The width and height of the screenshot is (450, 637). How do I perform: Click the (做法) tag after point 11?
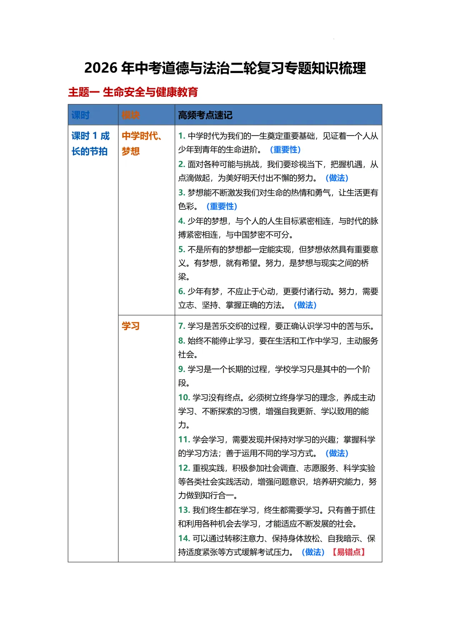[336, 453]
